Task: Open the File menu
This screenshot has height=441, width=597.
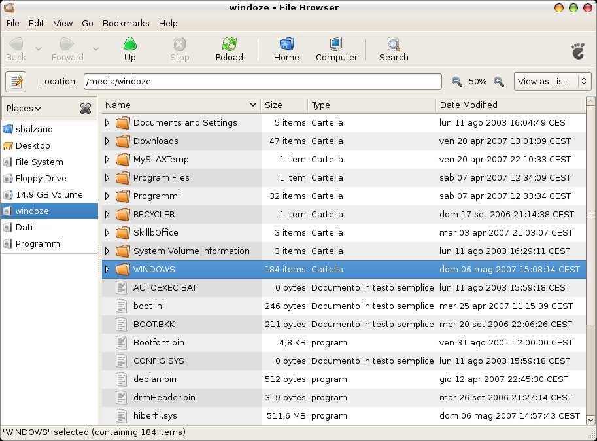Action: click(x=13, y=24)
